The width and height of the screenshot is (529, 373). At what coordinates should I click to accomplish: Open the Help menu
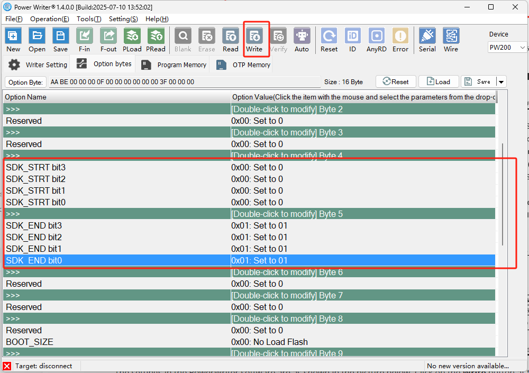pos(157,19)
